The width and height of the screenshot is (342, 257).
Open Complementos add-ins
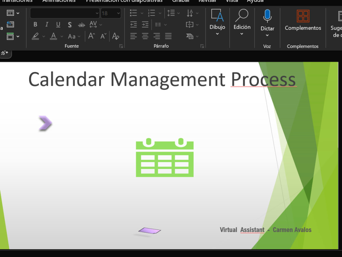(x=303, y=20)
